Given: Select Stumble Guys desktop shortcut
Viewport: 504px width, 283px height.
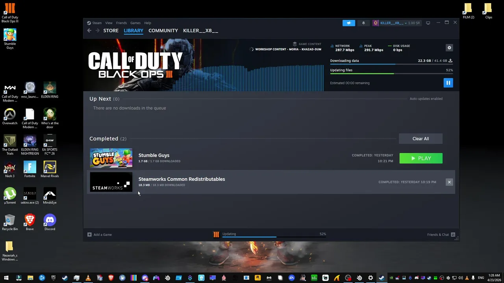Looking at the screenshot, I should click(x=10, y=39).
